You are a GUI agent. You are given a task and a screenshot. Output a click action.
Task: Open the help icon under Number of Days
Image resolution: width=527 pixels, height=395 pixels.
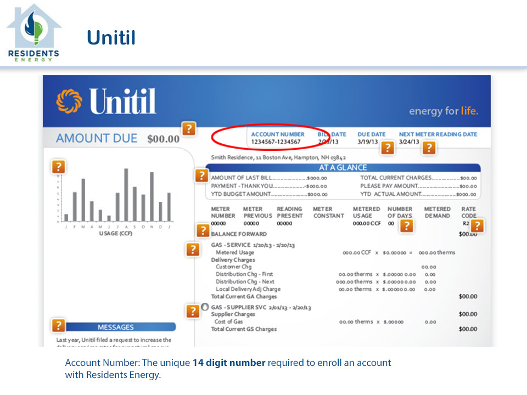tap(406, 226)
